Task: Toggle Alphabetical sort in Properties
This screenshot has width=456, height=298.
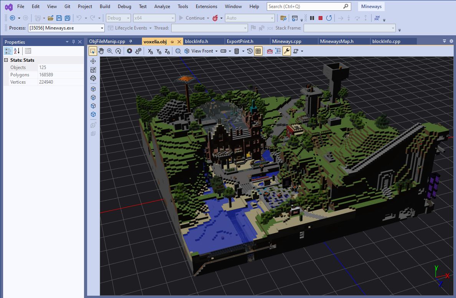Action: [17, 51]
